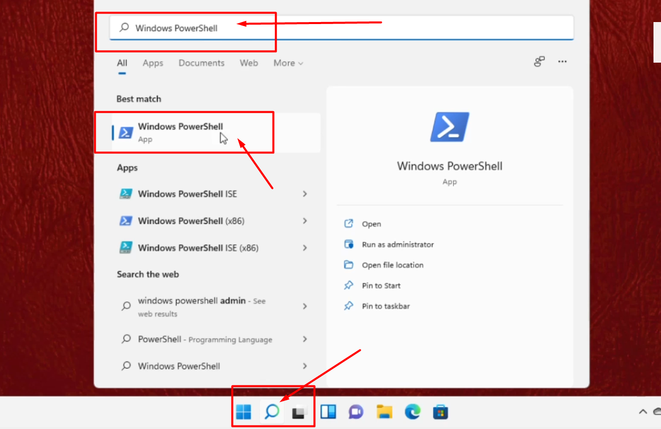The height and width of the screenshot is (429, 661).
Task: Click 'Windows PowerShell' title in preview pane
Action: pos(450,166)
